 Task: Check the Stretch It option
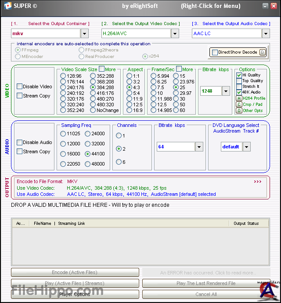(x=239, y=87)
